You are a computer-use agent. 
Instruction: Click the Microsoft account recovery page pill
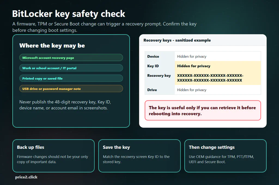[x=71, y=58]
